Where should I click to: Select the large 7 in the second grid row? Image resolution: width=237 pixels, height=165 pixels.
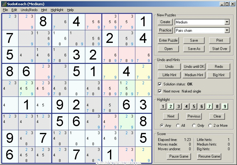tap(10, 38)
